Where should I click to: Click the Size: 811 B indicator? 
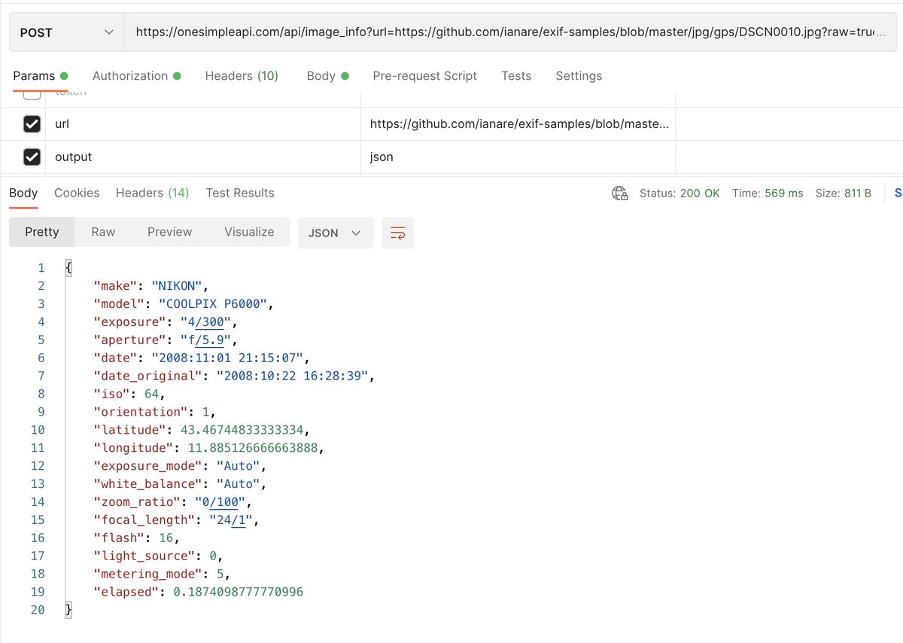click(x=844, y=194)
